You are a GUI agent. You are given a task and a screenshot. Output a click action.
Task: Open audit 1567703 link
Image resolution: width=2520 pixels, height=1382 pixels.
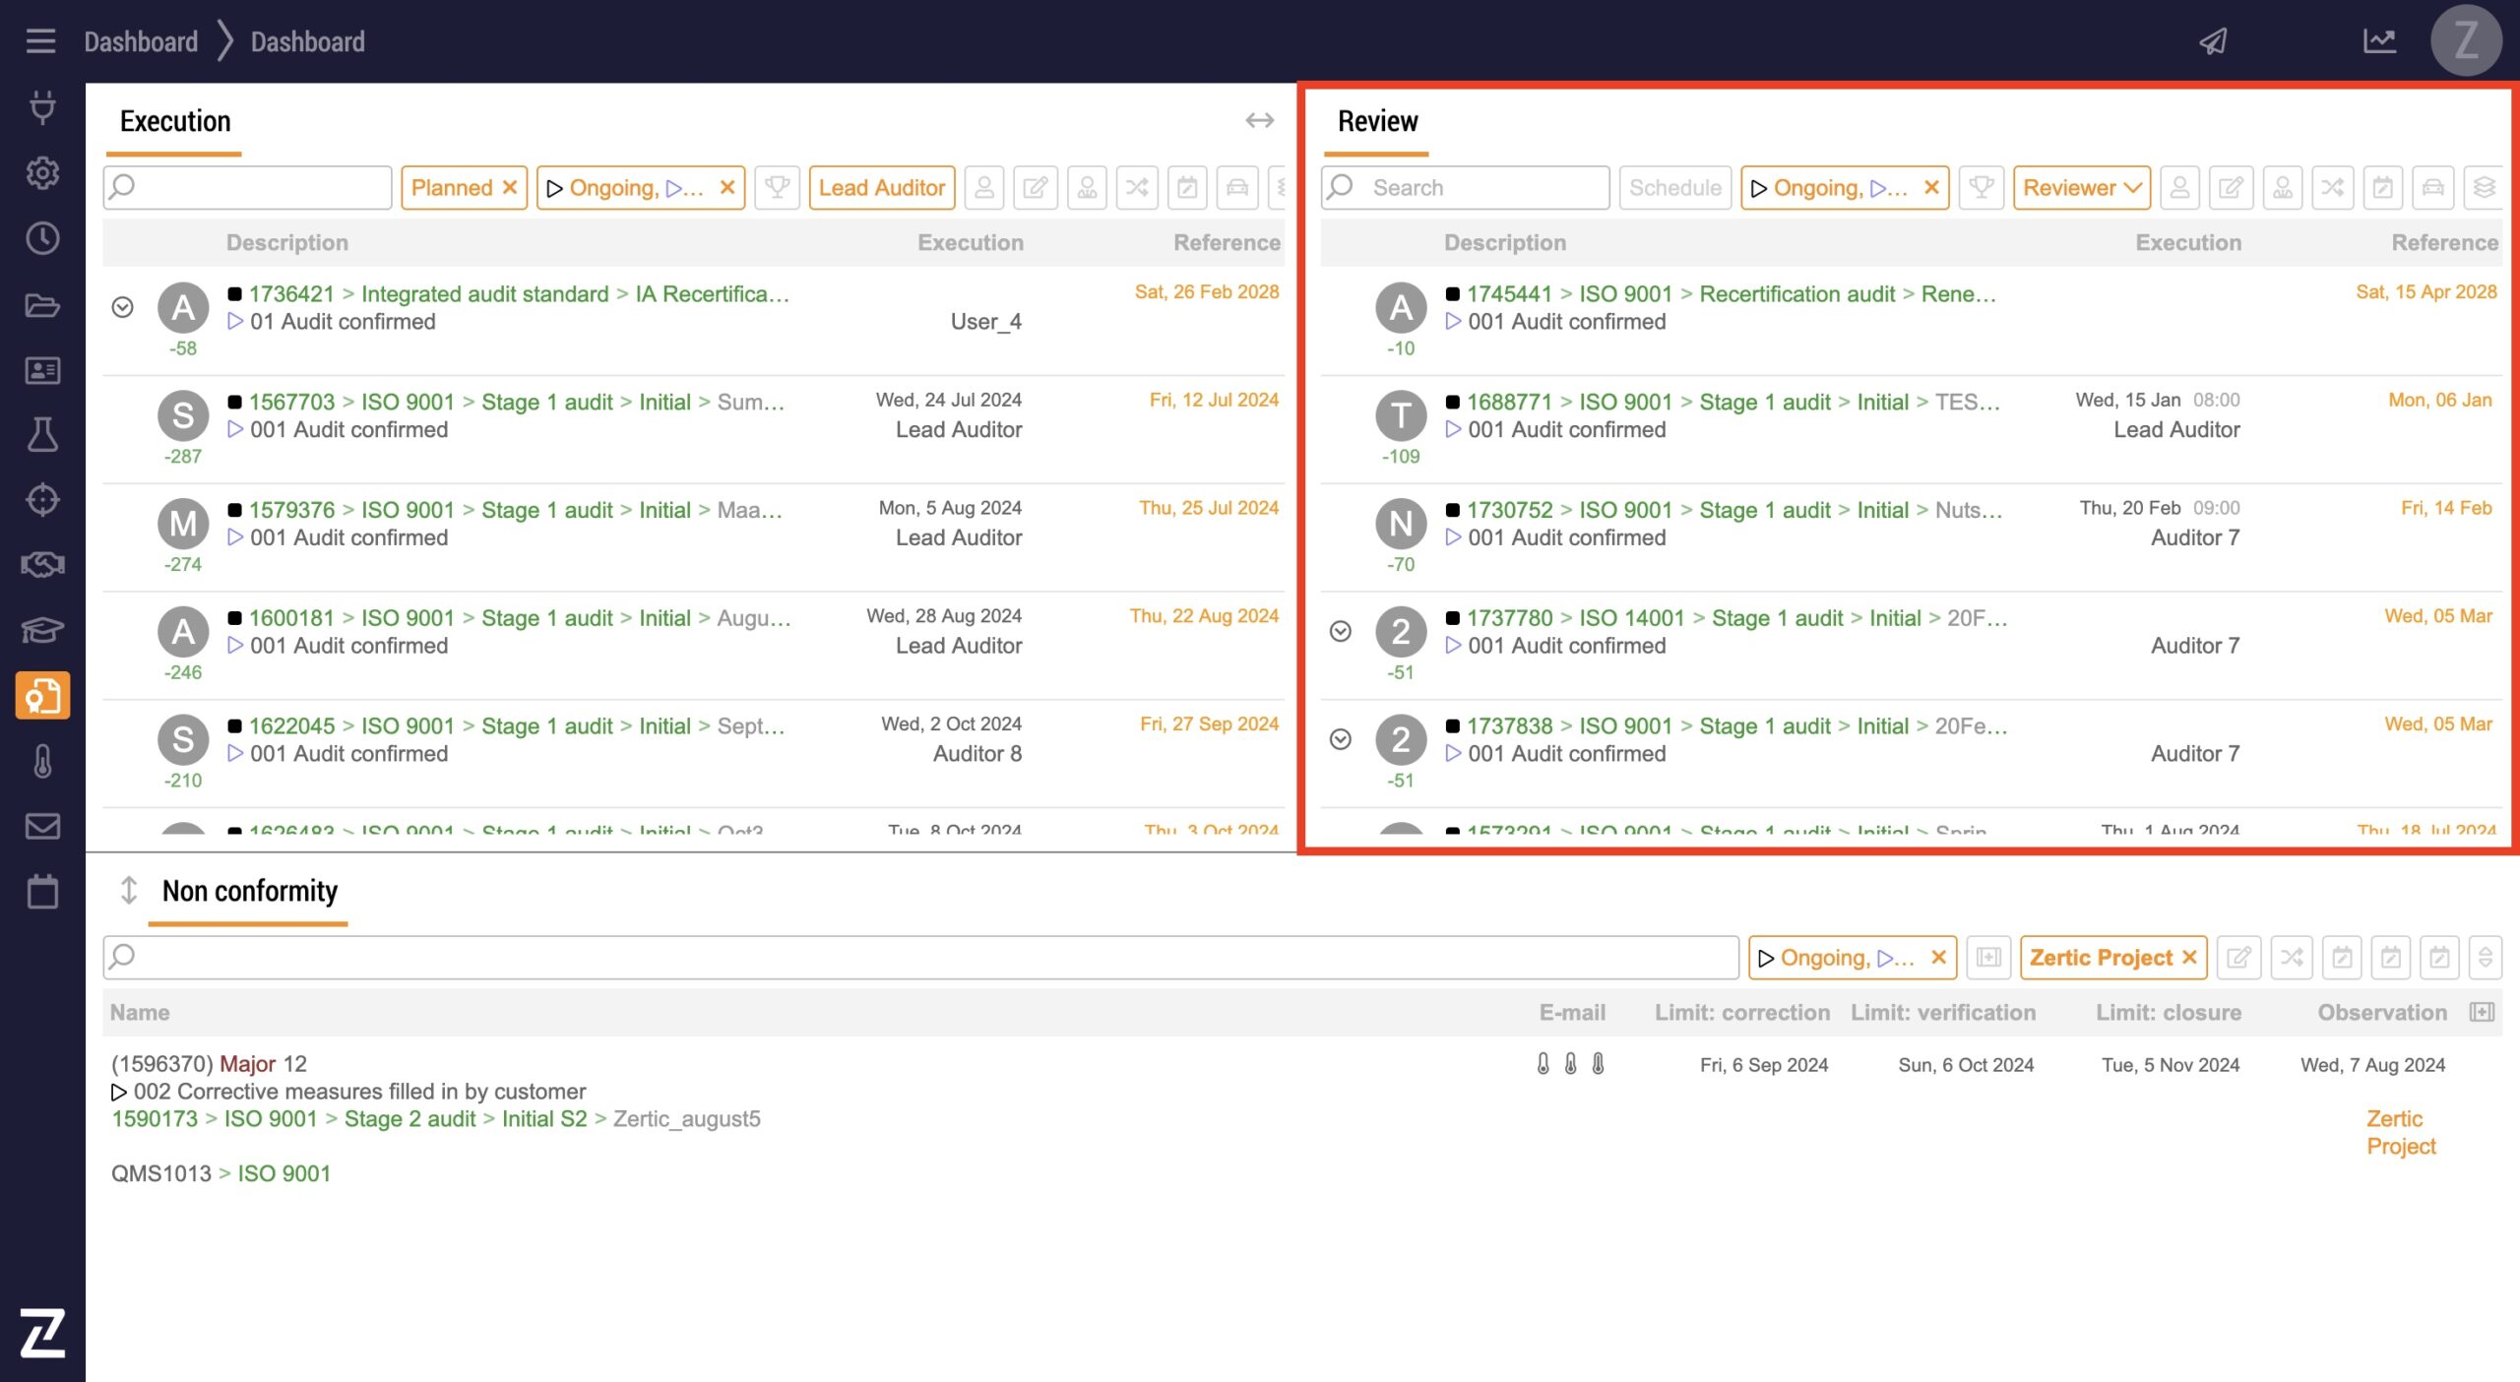[x=291, y=402]
